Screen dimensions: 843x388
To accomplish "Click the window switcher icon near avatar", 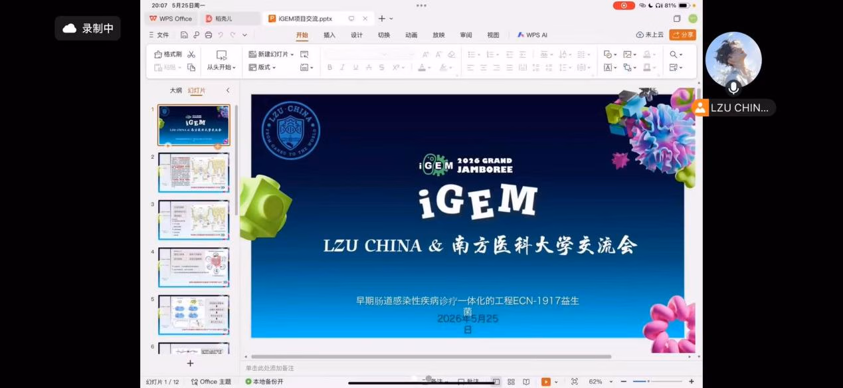I will pos(677,19).
